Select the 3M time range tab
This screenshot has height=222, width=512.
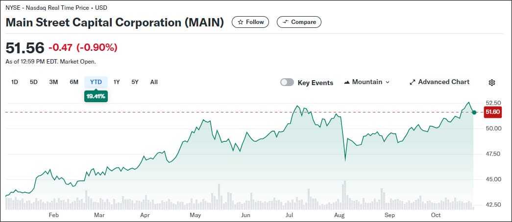pos(53,82)
